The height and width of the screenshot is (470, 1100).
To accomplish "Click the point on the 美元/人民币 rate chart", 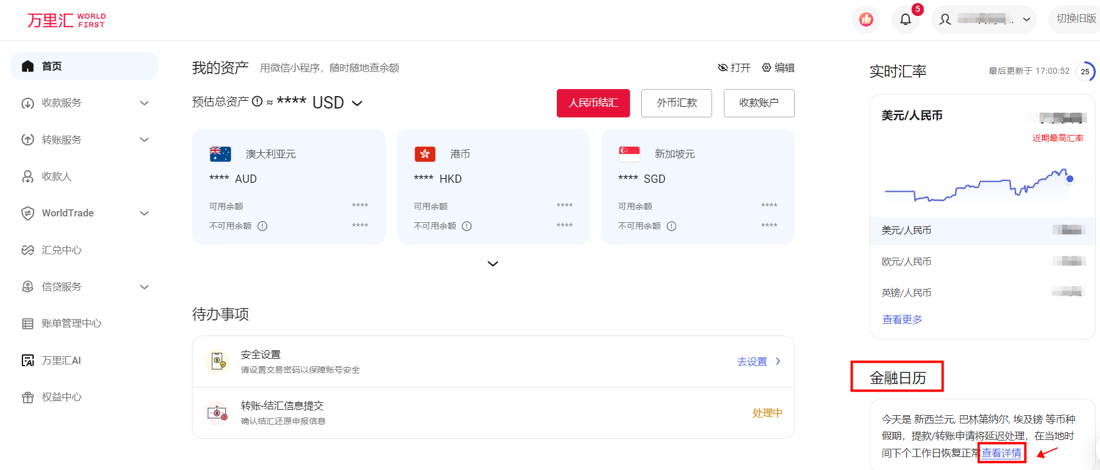I will [1069, 179].
